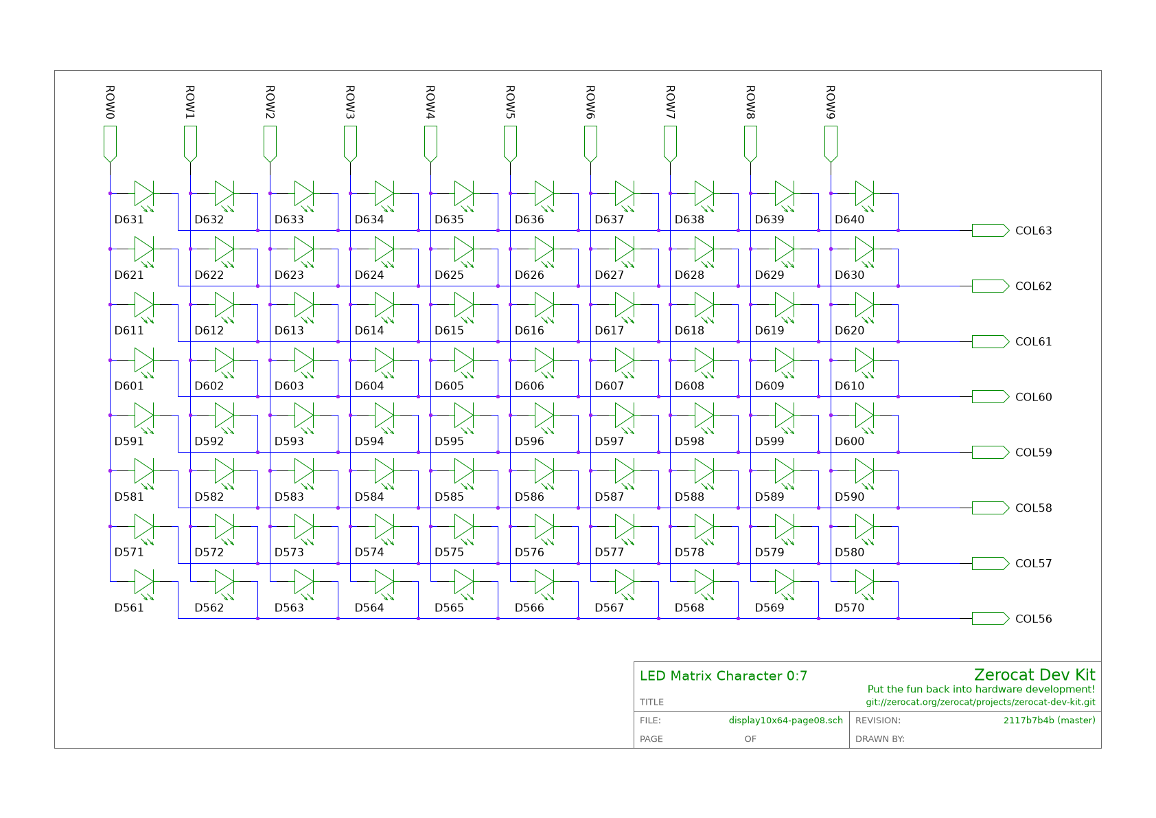
Task: Click the PAGE field label
Action: (x=651, y=739)
